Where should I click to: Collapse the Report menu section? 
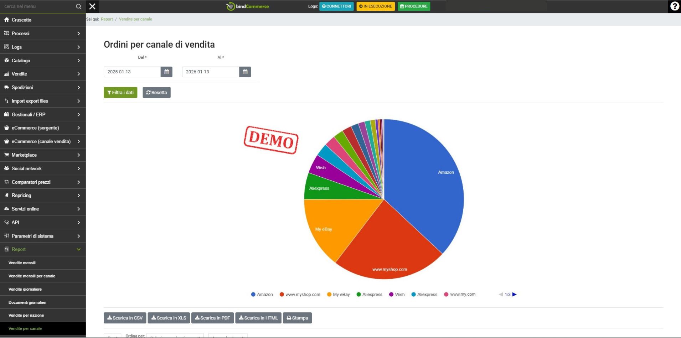[x=43, y=249]
